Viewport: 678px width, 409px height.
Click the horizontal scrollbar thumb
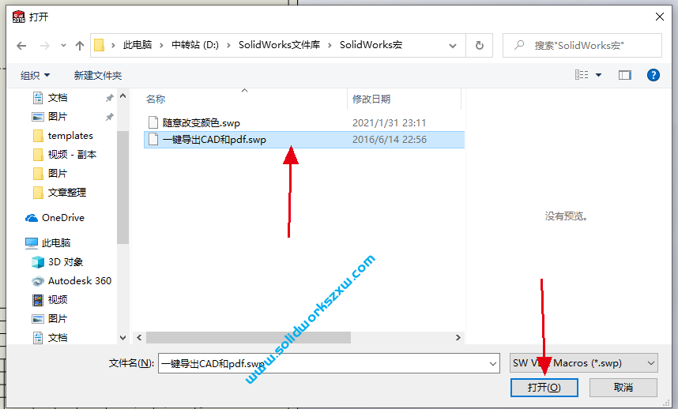click(249, 338)
